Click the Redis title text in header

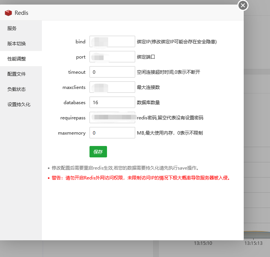click(x=22, y=13)
